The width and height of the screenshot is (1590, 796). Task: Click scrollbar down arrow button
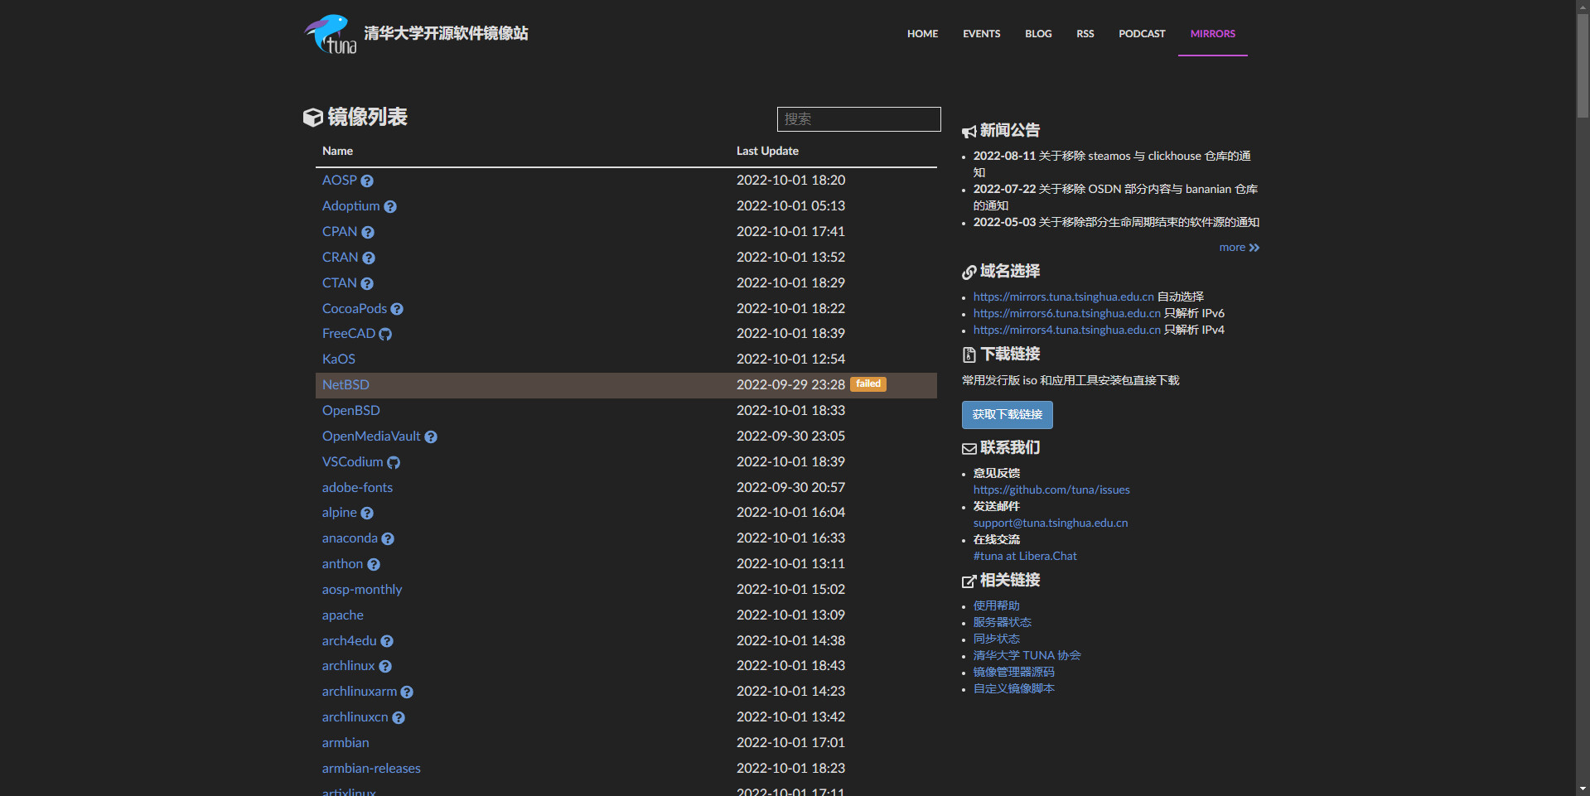1583,789
